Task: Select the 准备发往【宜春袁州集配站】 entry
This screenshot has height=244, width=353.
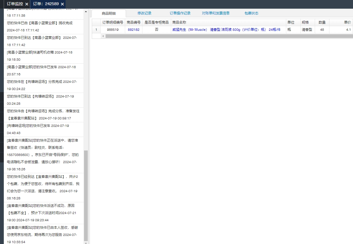Action: [x=43, y=115]
